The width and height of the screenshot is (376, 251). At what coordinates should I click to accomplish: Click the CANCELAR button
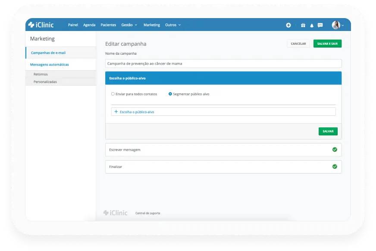[298, 43]
